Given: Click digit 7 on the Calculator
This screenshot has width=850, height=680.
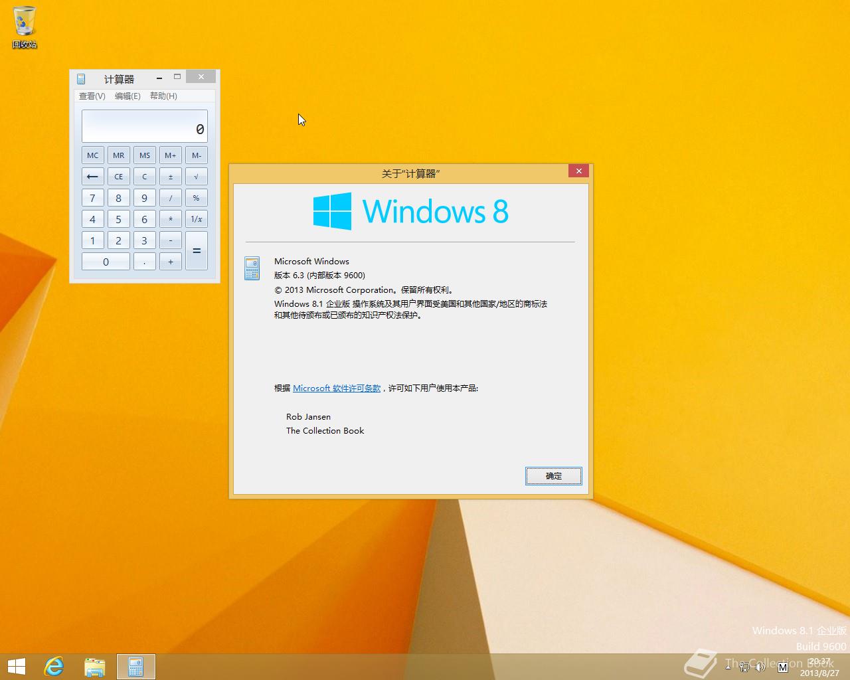Looking at the screenshot, I should pyautogui.click(x=92, y=198).
